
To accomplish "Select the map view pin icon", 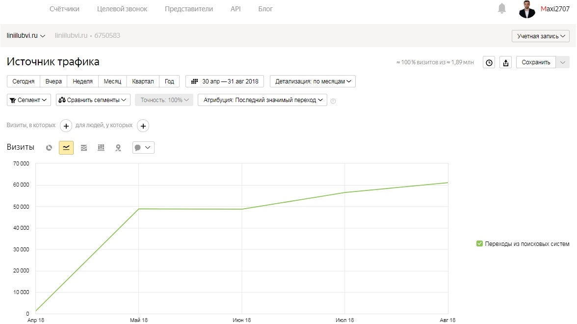I will point(118,148).
